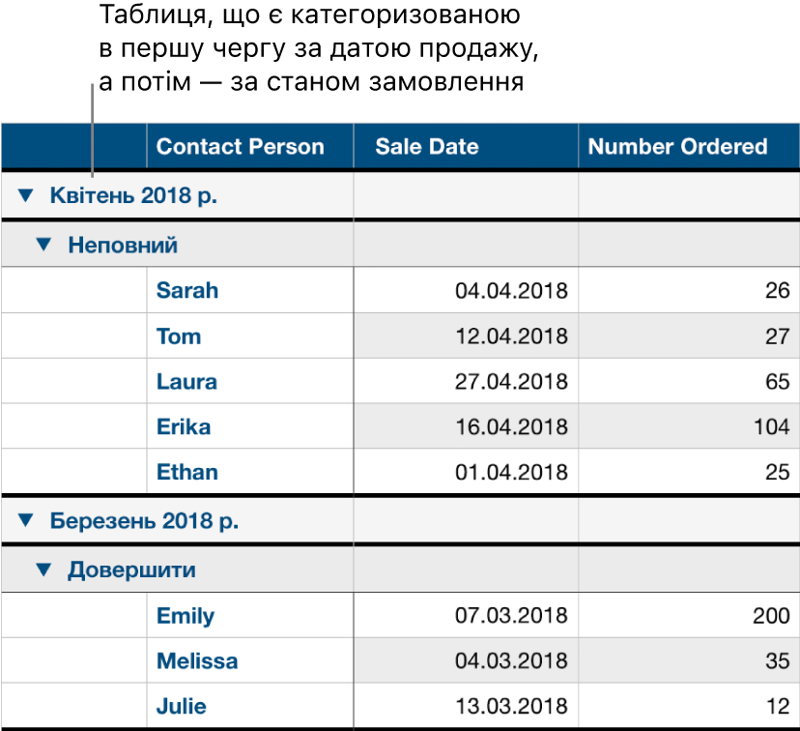Select the Number Ordered column header
The image size is (800, 731).
[677, 147]
